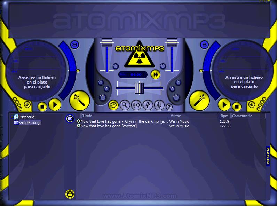Click Autor 'We in Music' for 127.2 track

click(x=179, y=126)
